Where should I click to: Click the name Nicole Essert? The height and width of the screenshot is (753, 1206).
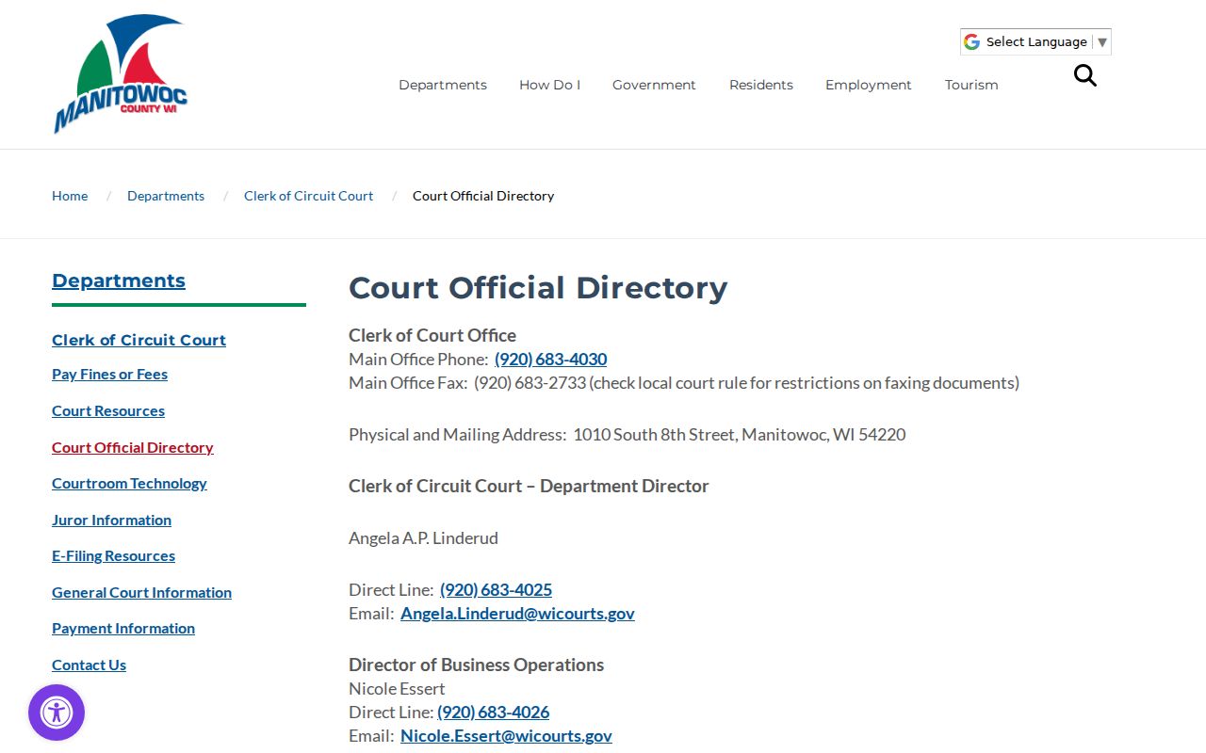397,689
